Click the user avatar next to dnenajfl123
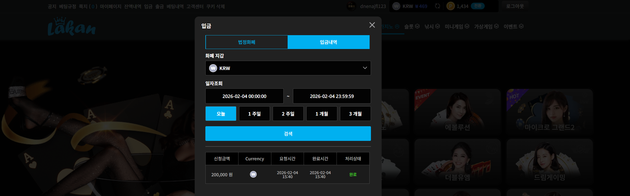 point(351,6)
